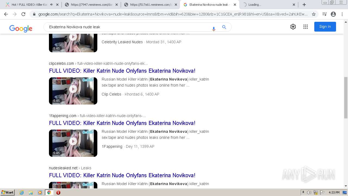Image resolution: width=348 pixels, height=196 pixels.
Task: Open the clipcelebs.com result title link
Action: point(122,71)
